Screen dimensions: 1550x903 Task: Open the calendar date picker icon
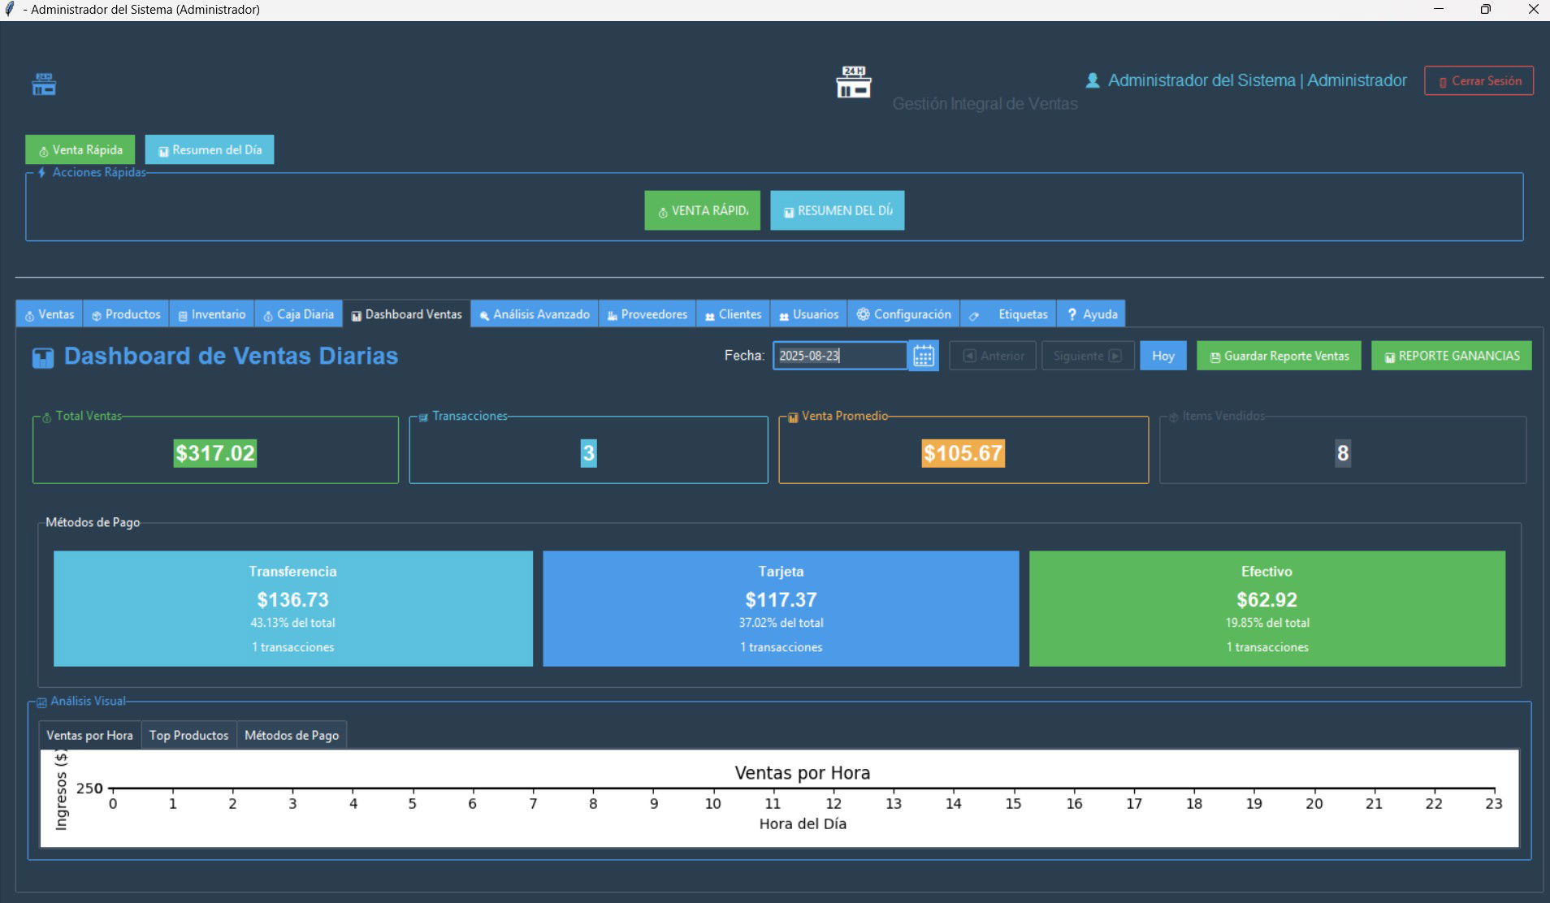[924, 356]
